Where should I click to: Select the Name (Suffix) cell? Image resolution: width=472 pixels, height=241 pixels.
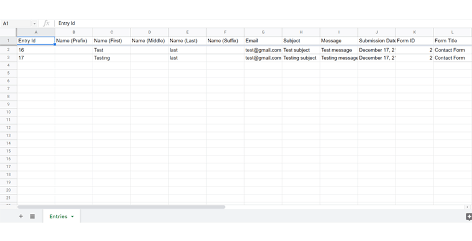225,41
